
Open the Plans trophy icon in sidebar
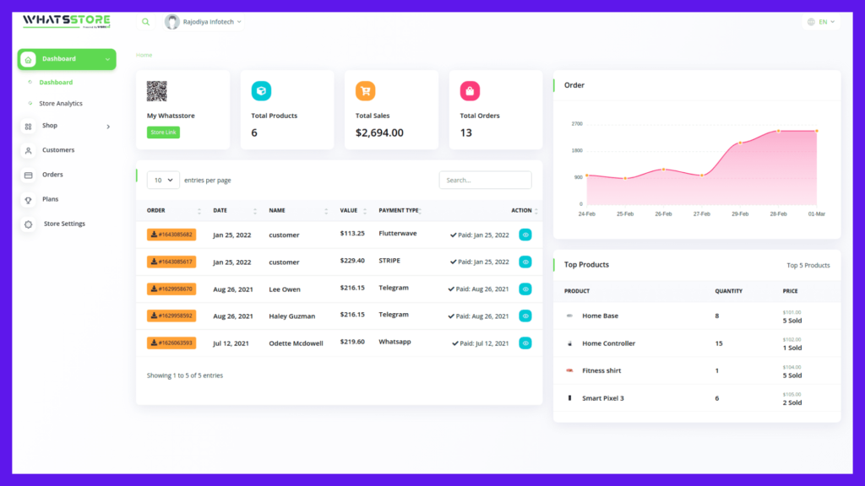[28, 200]
